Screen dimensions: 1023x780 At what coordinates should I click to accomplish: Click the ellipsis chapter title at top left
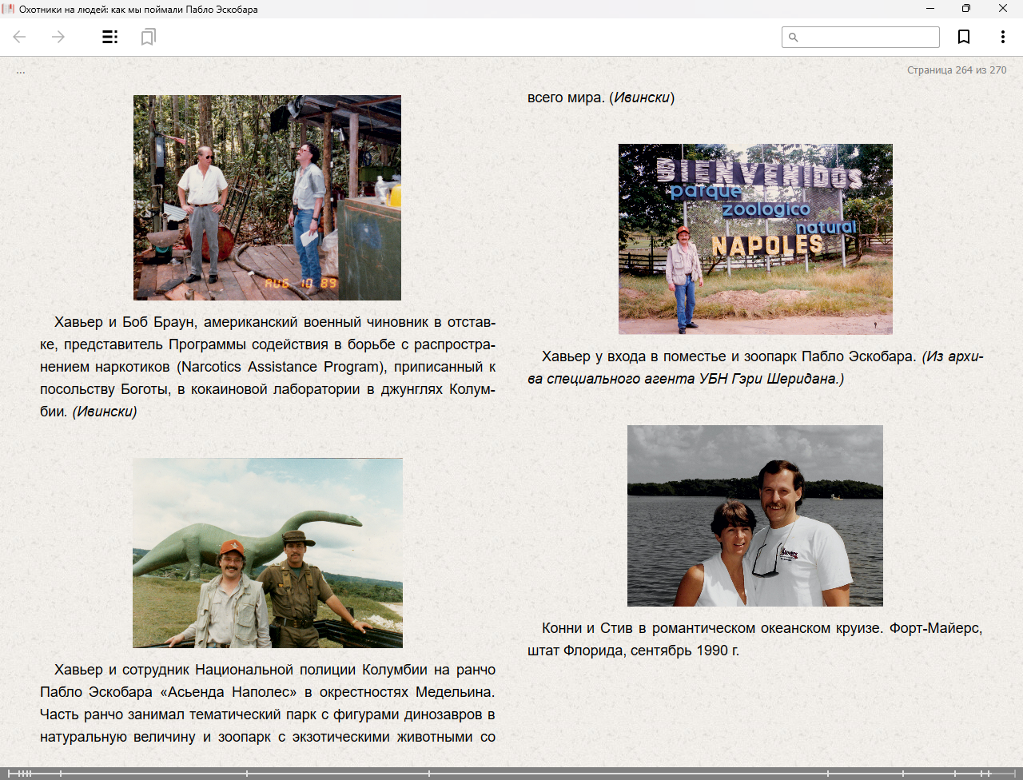21,71
